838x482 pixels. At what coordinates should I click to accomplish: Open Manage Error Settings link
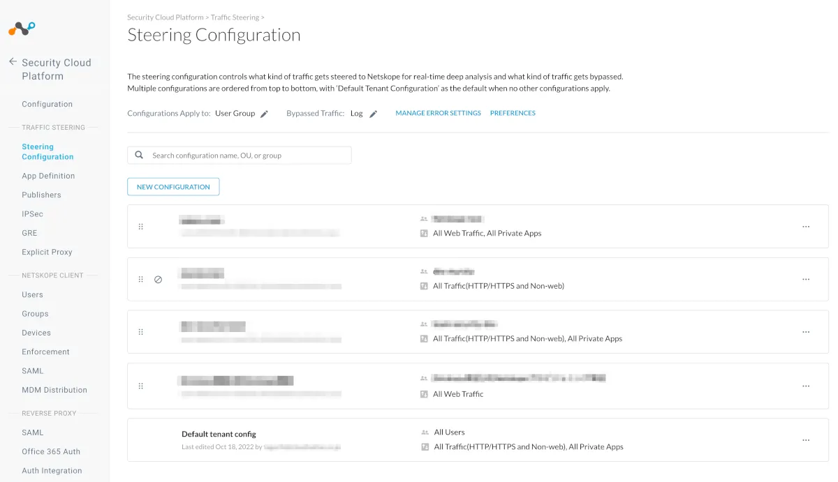tap(438, 113)
